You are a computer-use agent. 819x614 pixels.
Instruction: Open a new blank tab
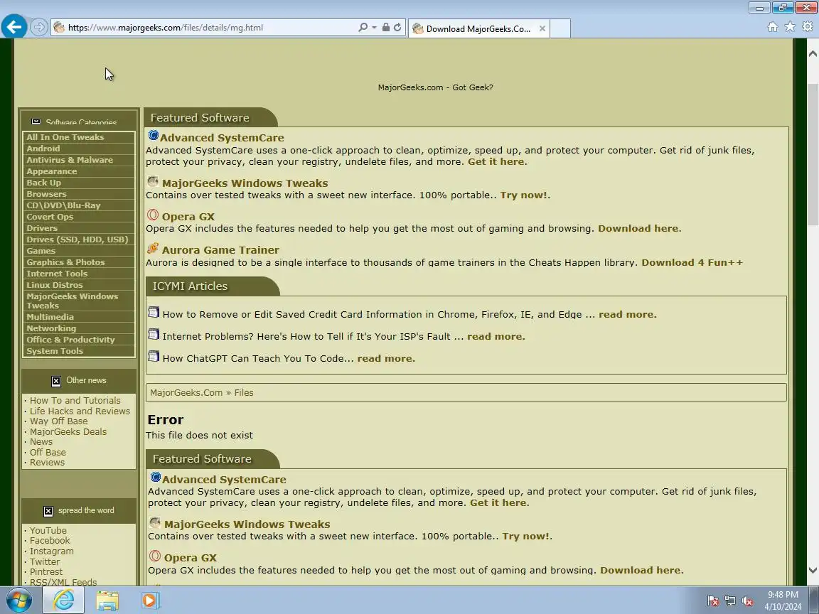pos(560,28)
